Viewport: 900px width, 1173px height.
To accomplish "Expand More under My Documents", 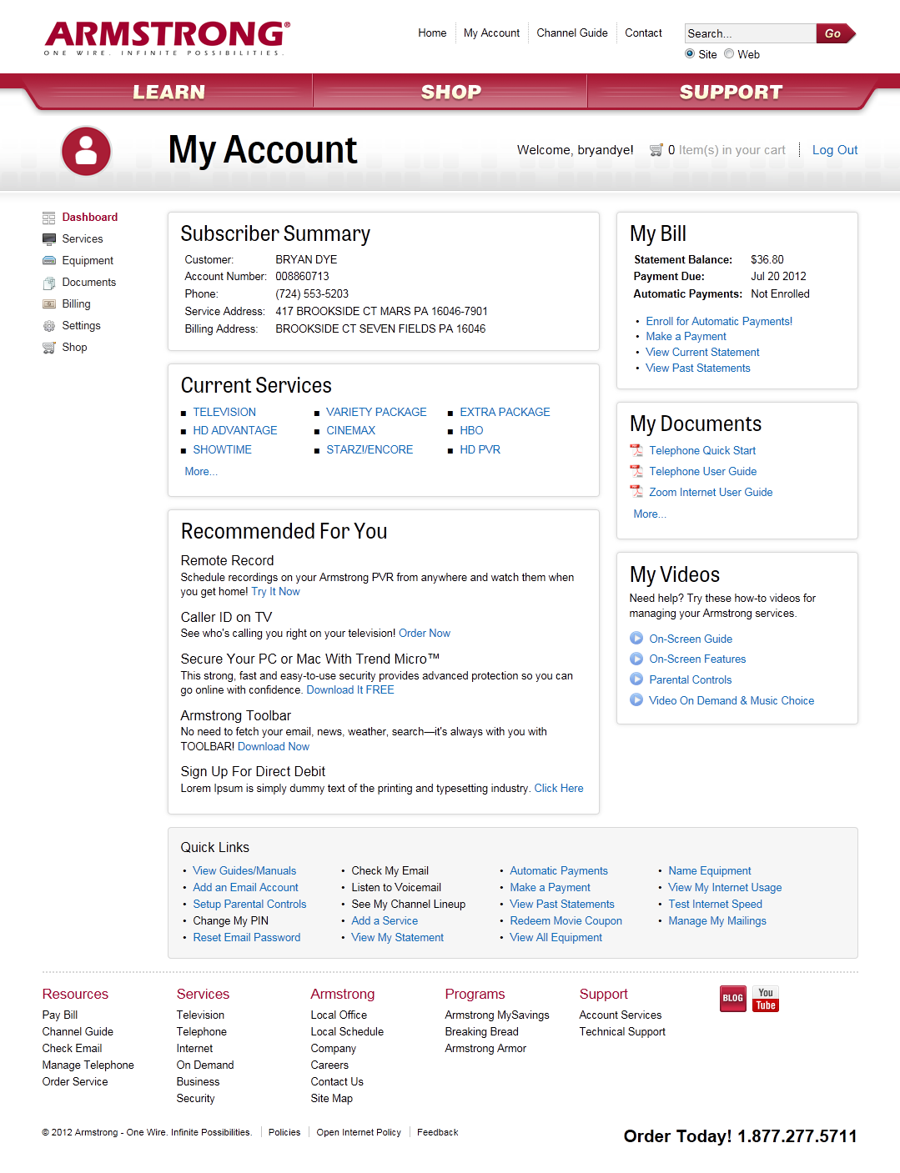I will click(649, 514).
